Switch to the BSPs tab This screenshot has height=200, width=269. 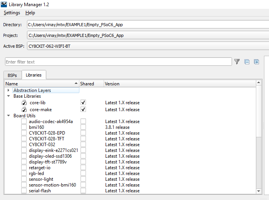12,75
